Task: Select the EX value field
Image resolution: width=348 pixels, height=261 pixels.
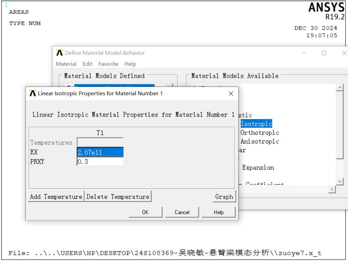Action: tap(100, 152)
